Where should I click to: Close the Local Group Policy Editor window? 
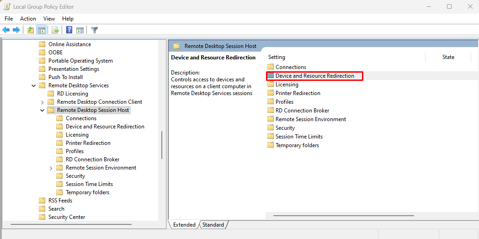pos(470,6)
